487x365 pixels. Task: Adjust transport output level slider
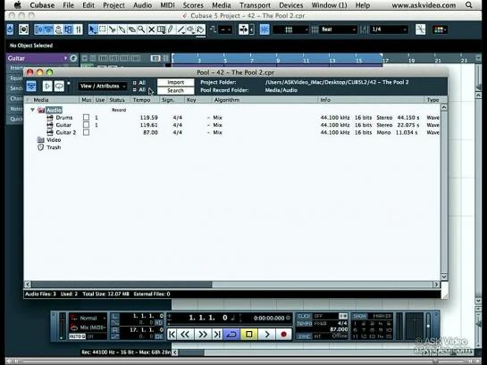coord(428,326)
